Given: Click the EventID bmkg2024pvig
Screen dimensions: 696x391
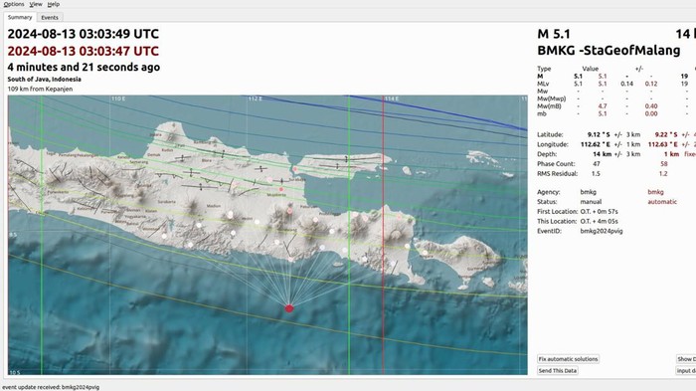Looking at the screenshot, I should click(x=602, y=231).
